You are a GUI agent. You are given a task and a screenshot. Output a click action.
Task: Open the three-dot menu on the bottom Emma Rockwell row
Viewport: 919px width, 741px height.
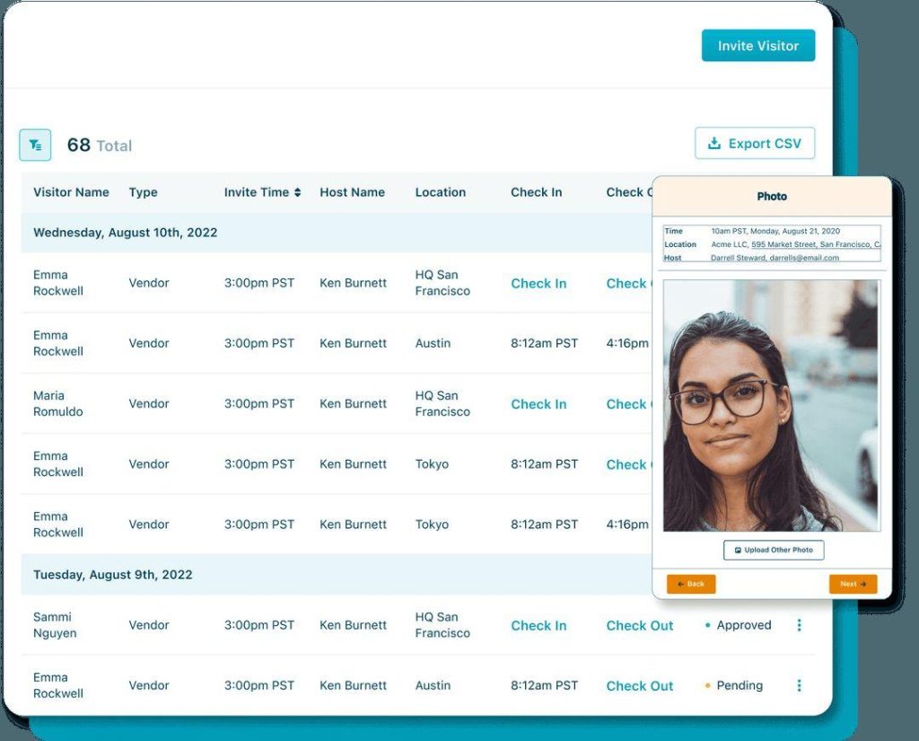point(799,685)
